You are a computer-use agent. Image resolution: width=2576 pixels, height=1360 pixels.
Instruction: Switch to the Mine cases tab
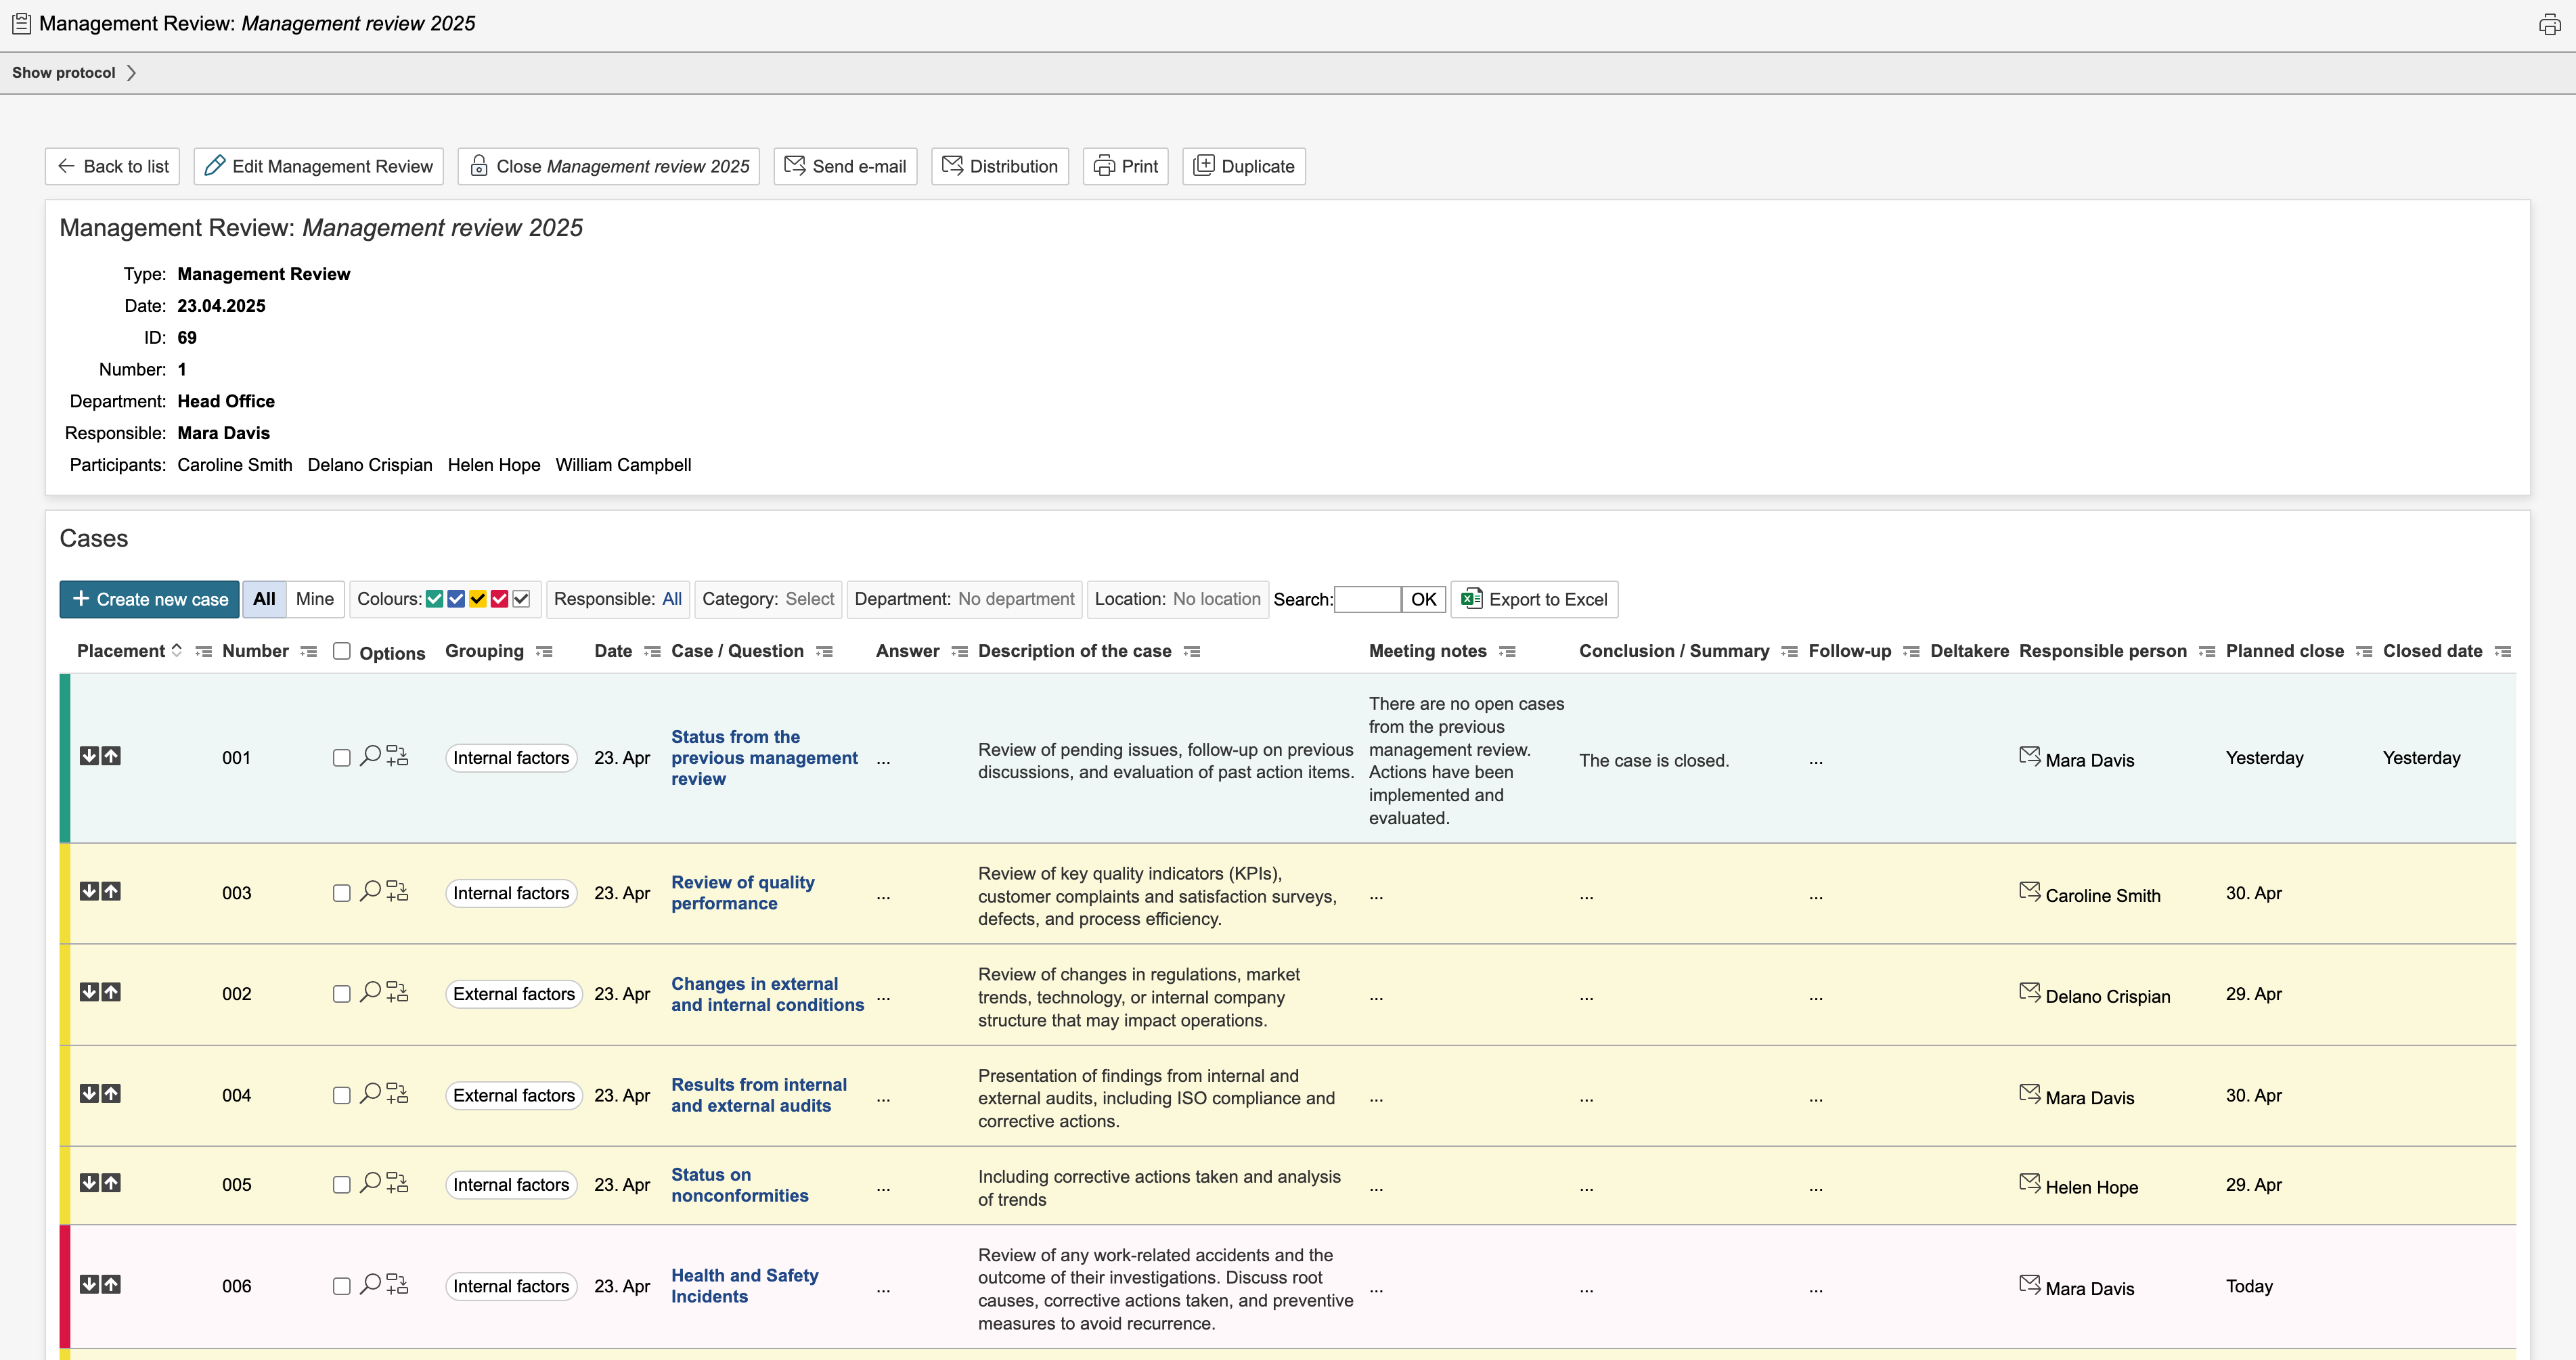coord(314,599)
